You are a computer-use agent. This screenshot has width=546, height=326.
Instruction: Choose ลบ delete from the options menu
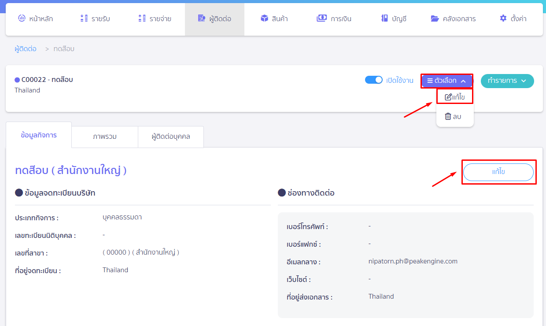(x=453, y=116)
